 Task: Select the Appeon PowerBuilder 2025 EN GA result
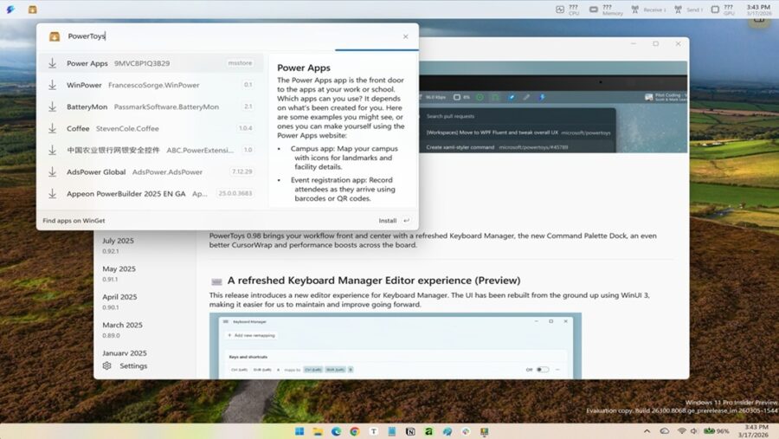[151, 193]
